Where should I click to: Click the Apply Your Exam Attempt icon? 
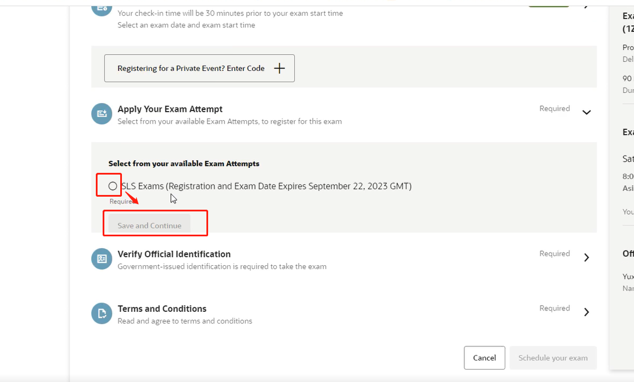(x=102, y=114)
